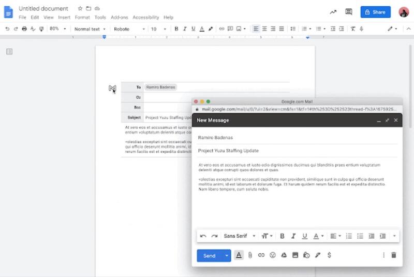The height and width of the screenshot is (277, 414).
Task: Open the Format menu in Docs
Action: tap(82, 17)
